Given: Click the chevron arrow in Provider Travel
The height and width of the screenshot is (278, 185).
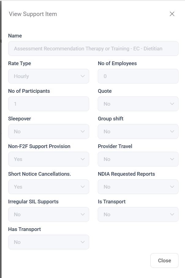Looking at the screenshot, I should pyautogui.click(x=172, y=159).
